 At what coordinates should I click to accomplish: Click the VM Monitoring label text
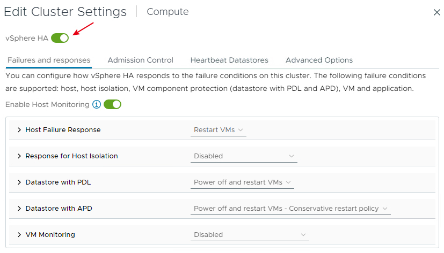click(50, 235)
